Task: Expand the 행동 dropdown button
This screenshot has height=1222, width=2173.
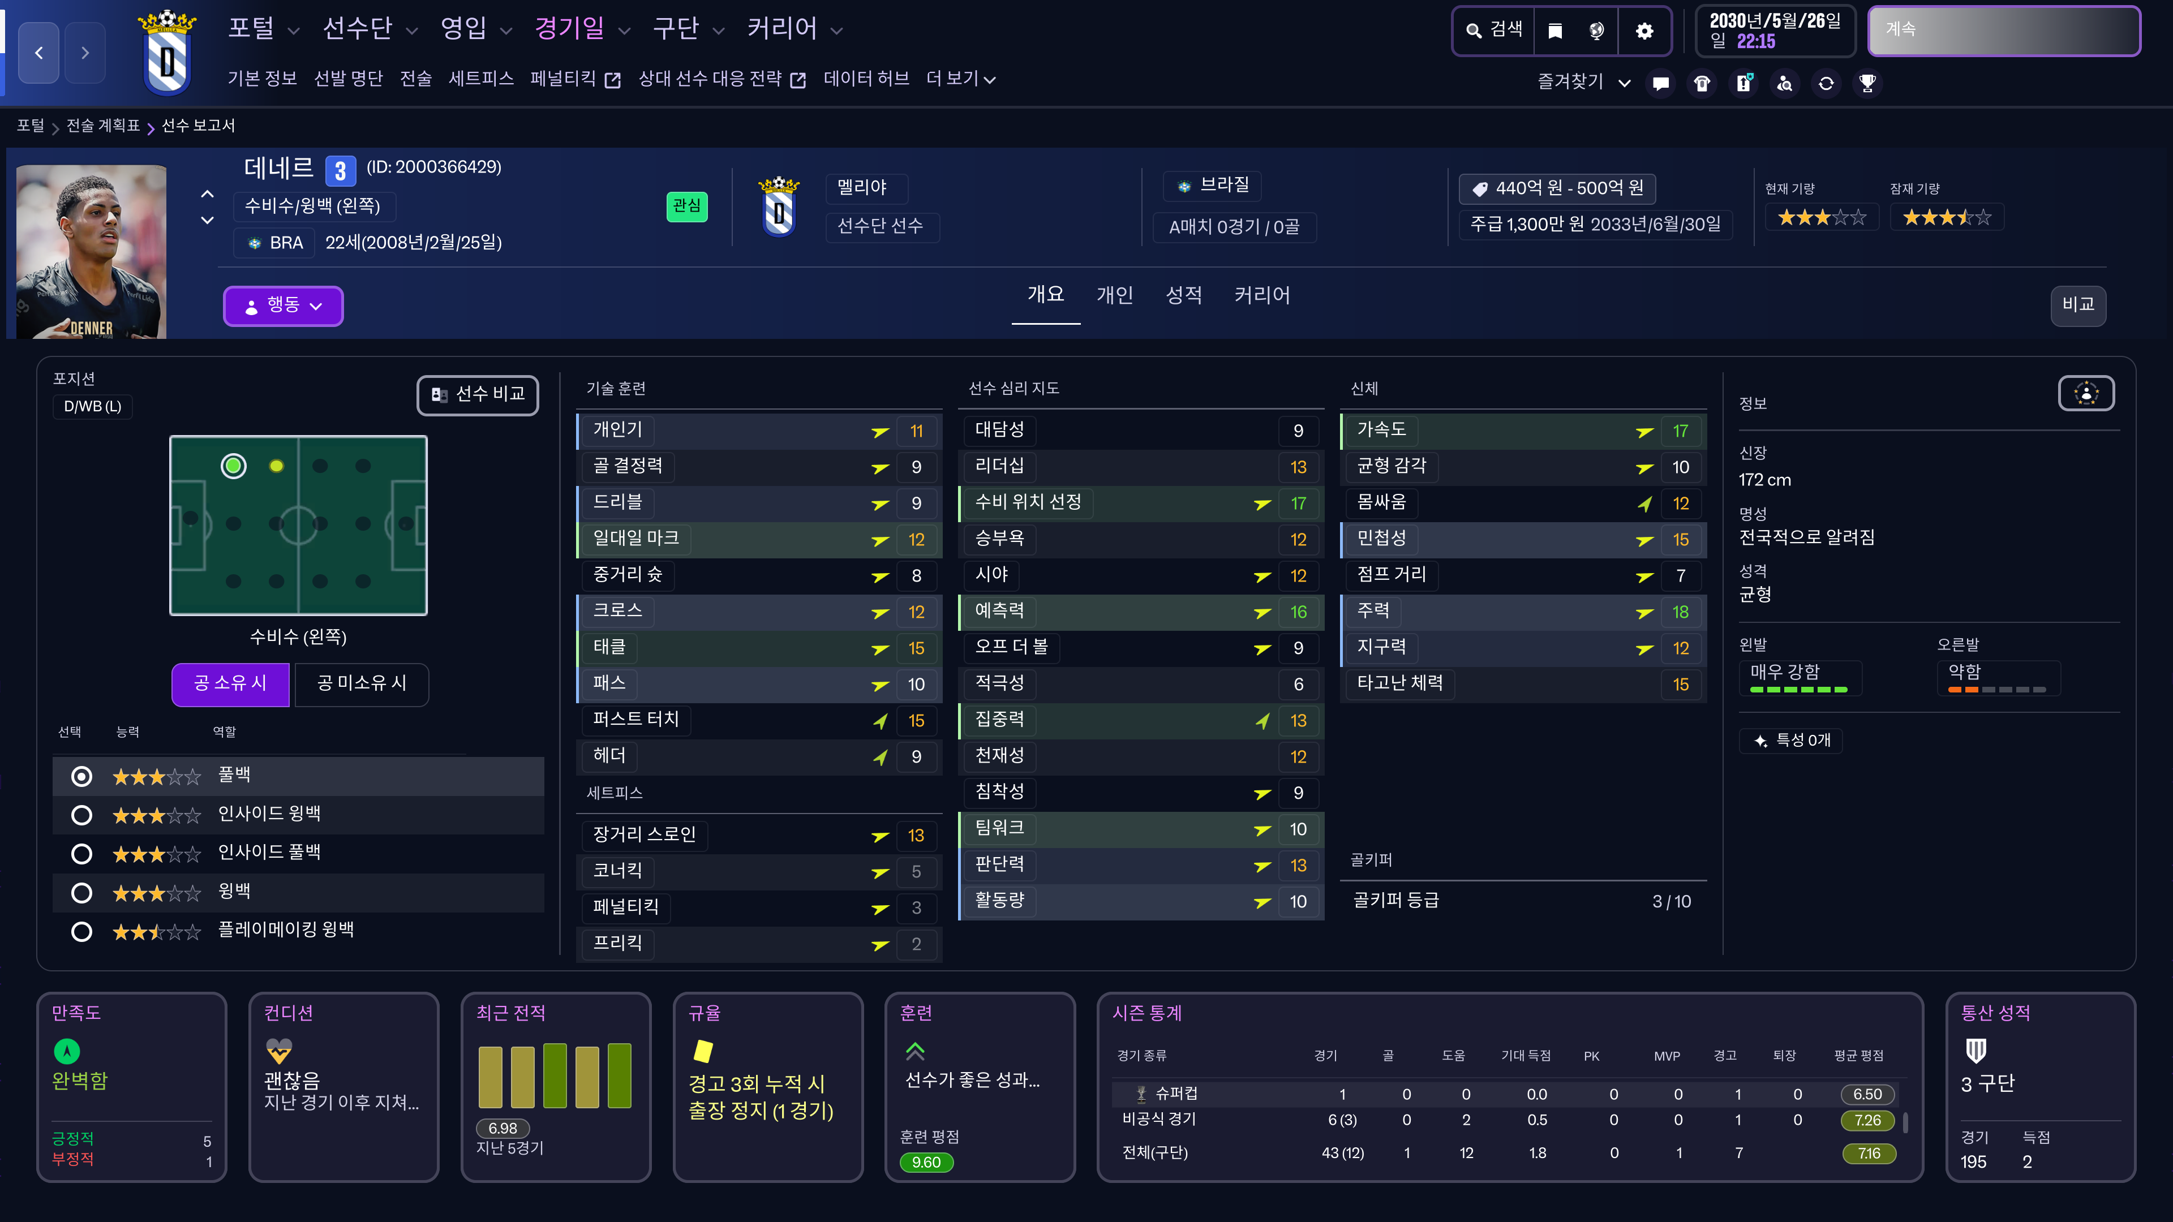Action: coord(282,305)
